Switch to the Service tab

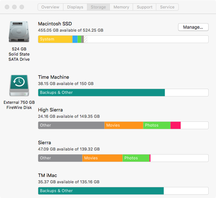(167, 7)
